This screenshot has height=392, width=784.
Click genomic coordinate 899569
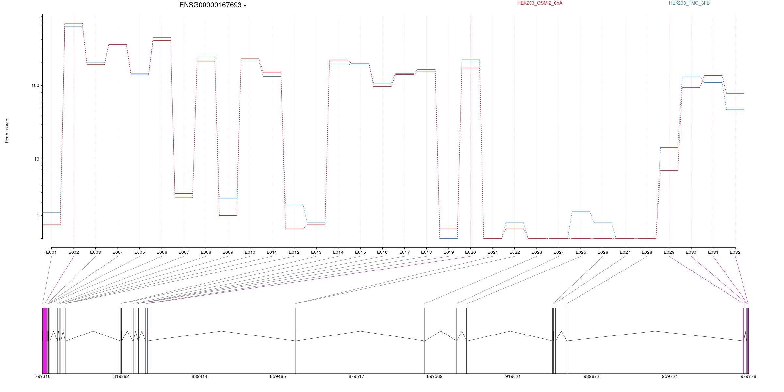[x=435, y=376]
